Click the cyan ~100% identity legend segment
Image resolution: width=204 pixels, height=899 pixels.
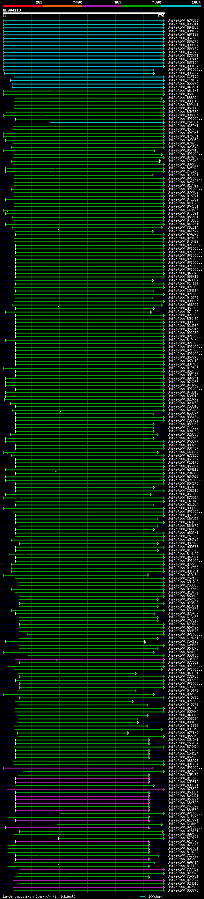point(181,6)
